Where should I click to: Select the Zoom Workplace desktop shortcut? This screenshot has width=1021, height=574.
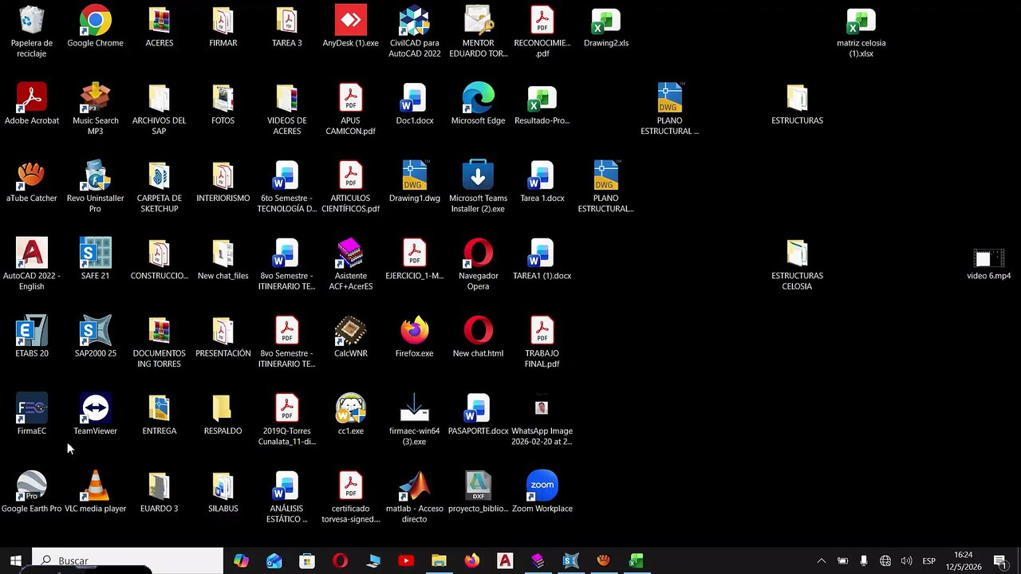pos(542,492)
